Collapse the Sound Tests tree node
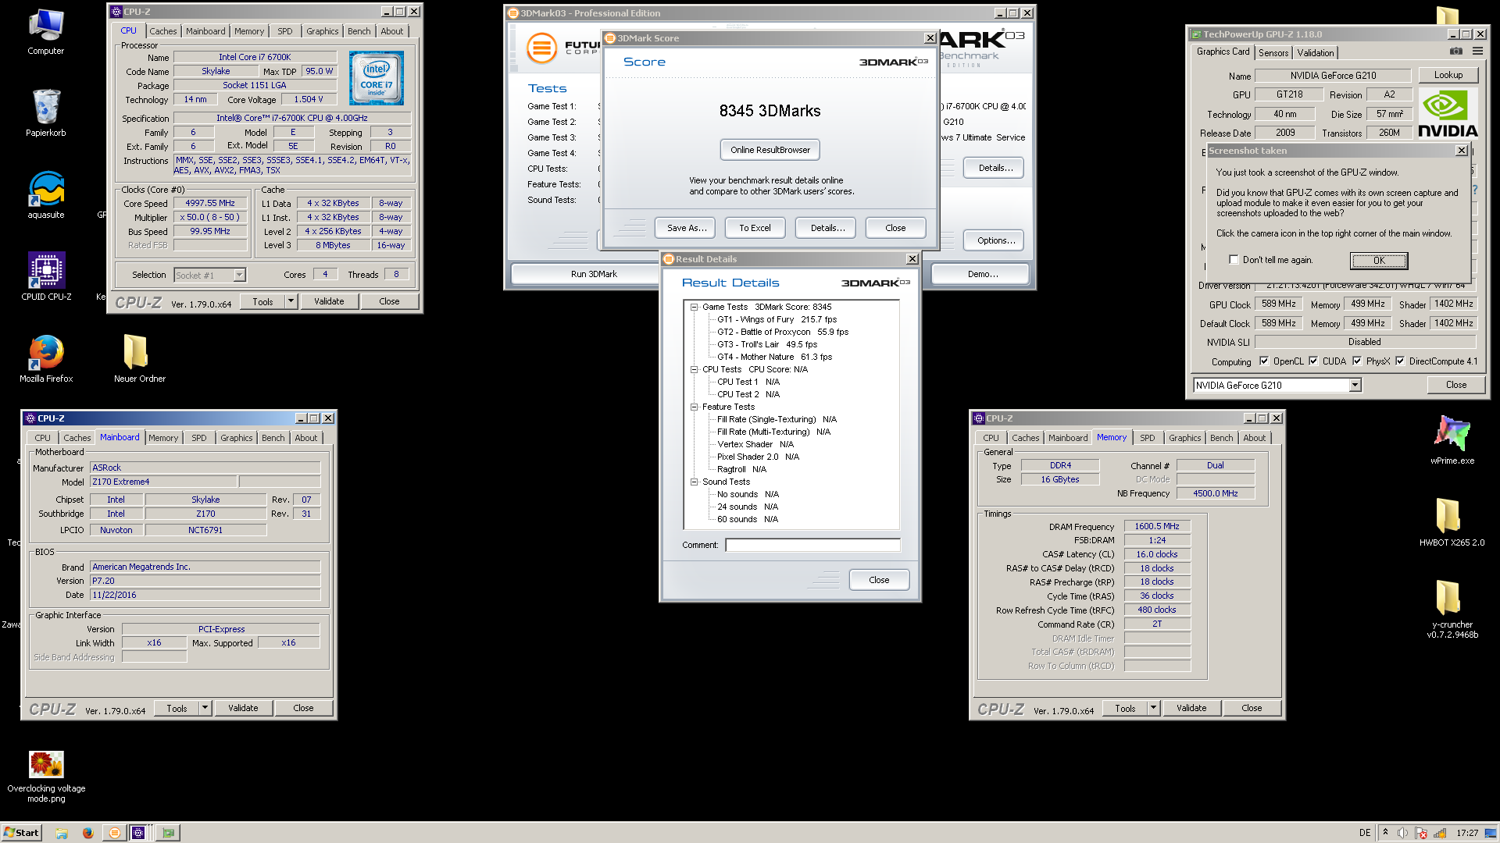 pos(694,482)
